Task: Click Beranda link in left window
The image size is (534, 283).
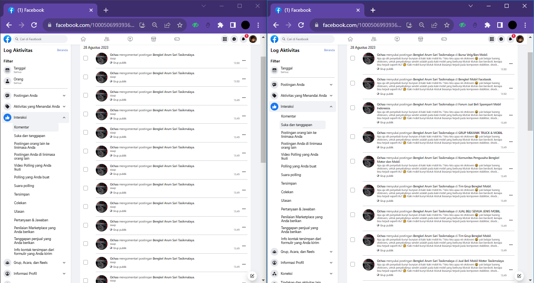Action: tap(63, 50)
